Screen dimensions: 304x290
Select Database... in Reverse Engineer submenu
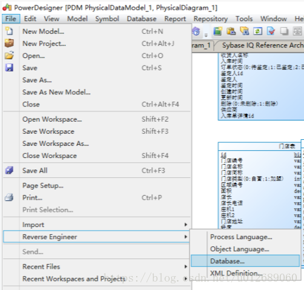tap(245, 261)
